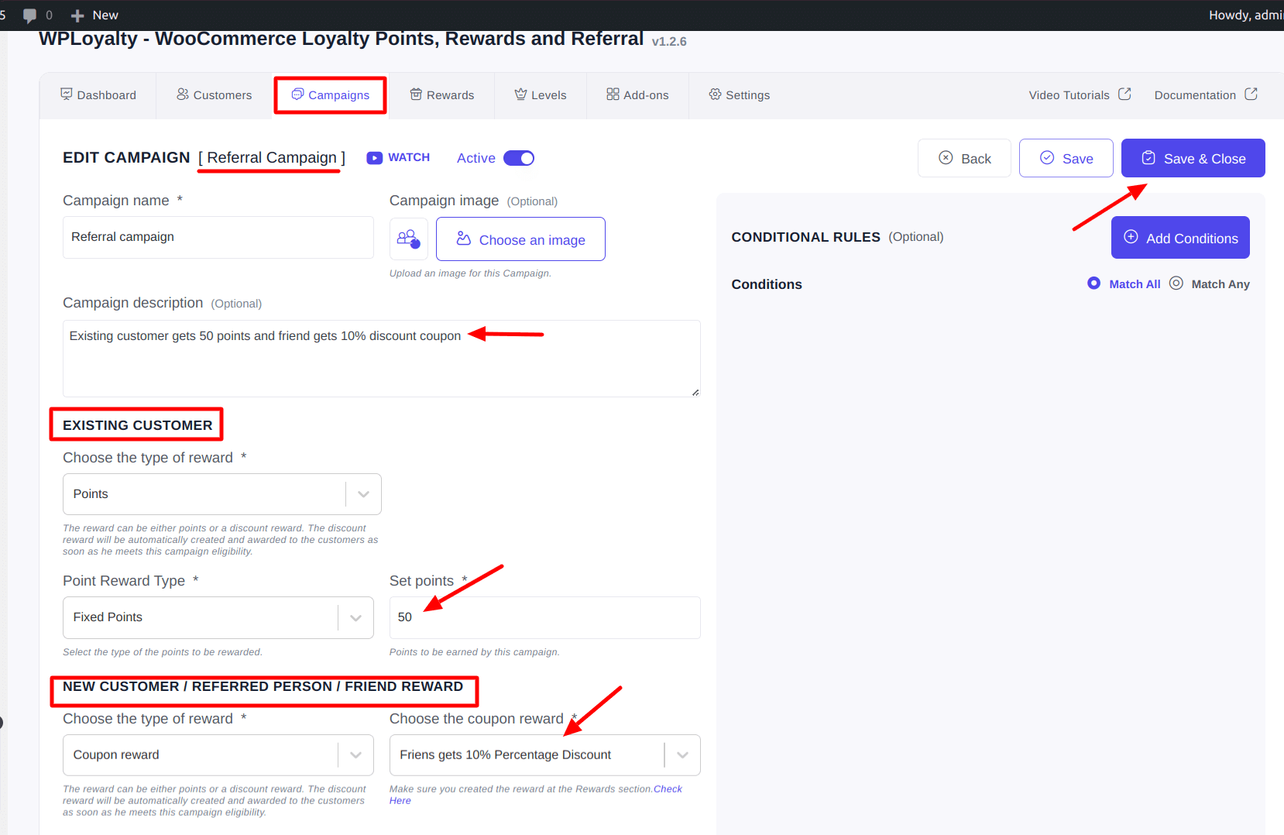
Task: Open the Point Reward Type dropdown
Action: pyautogui.click(x=218, y=617)
